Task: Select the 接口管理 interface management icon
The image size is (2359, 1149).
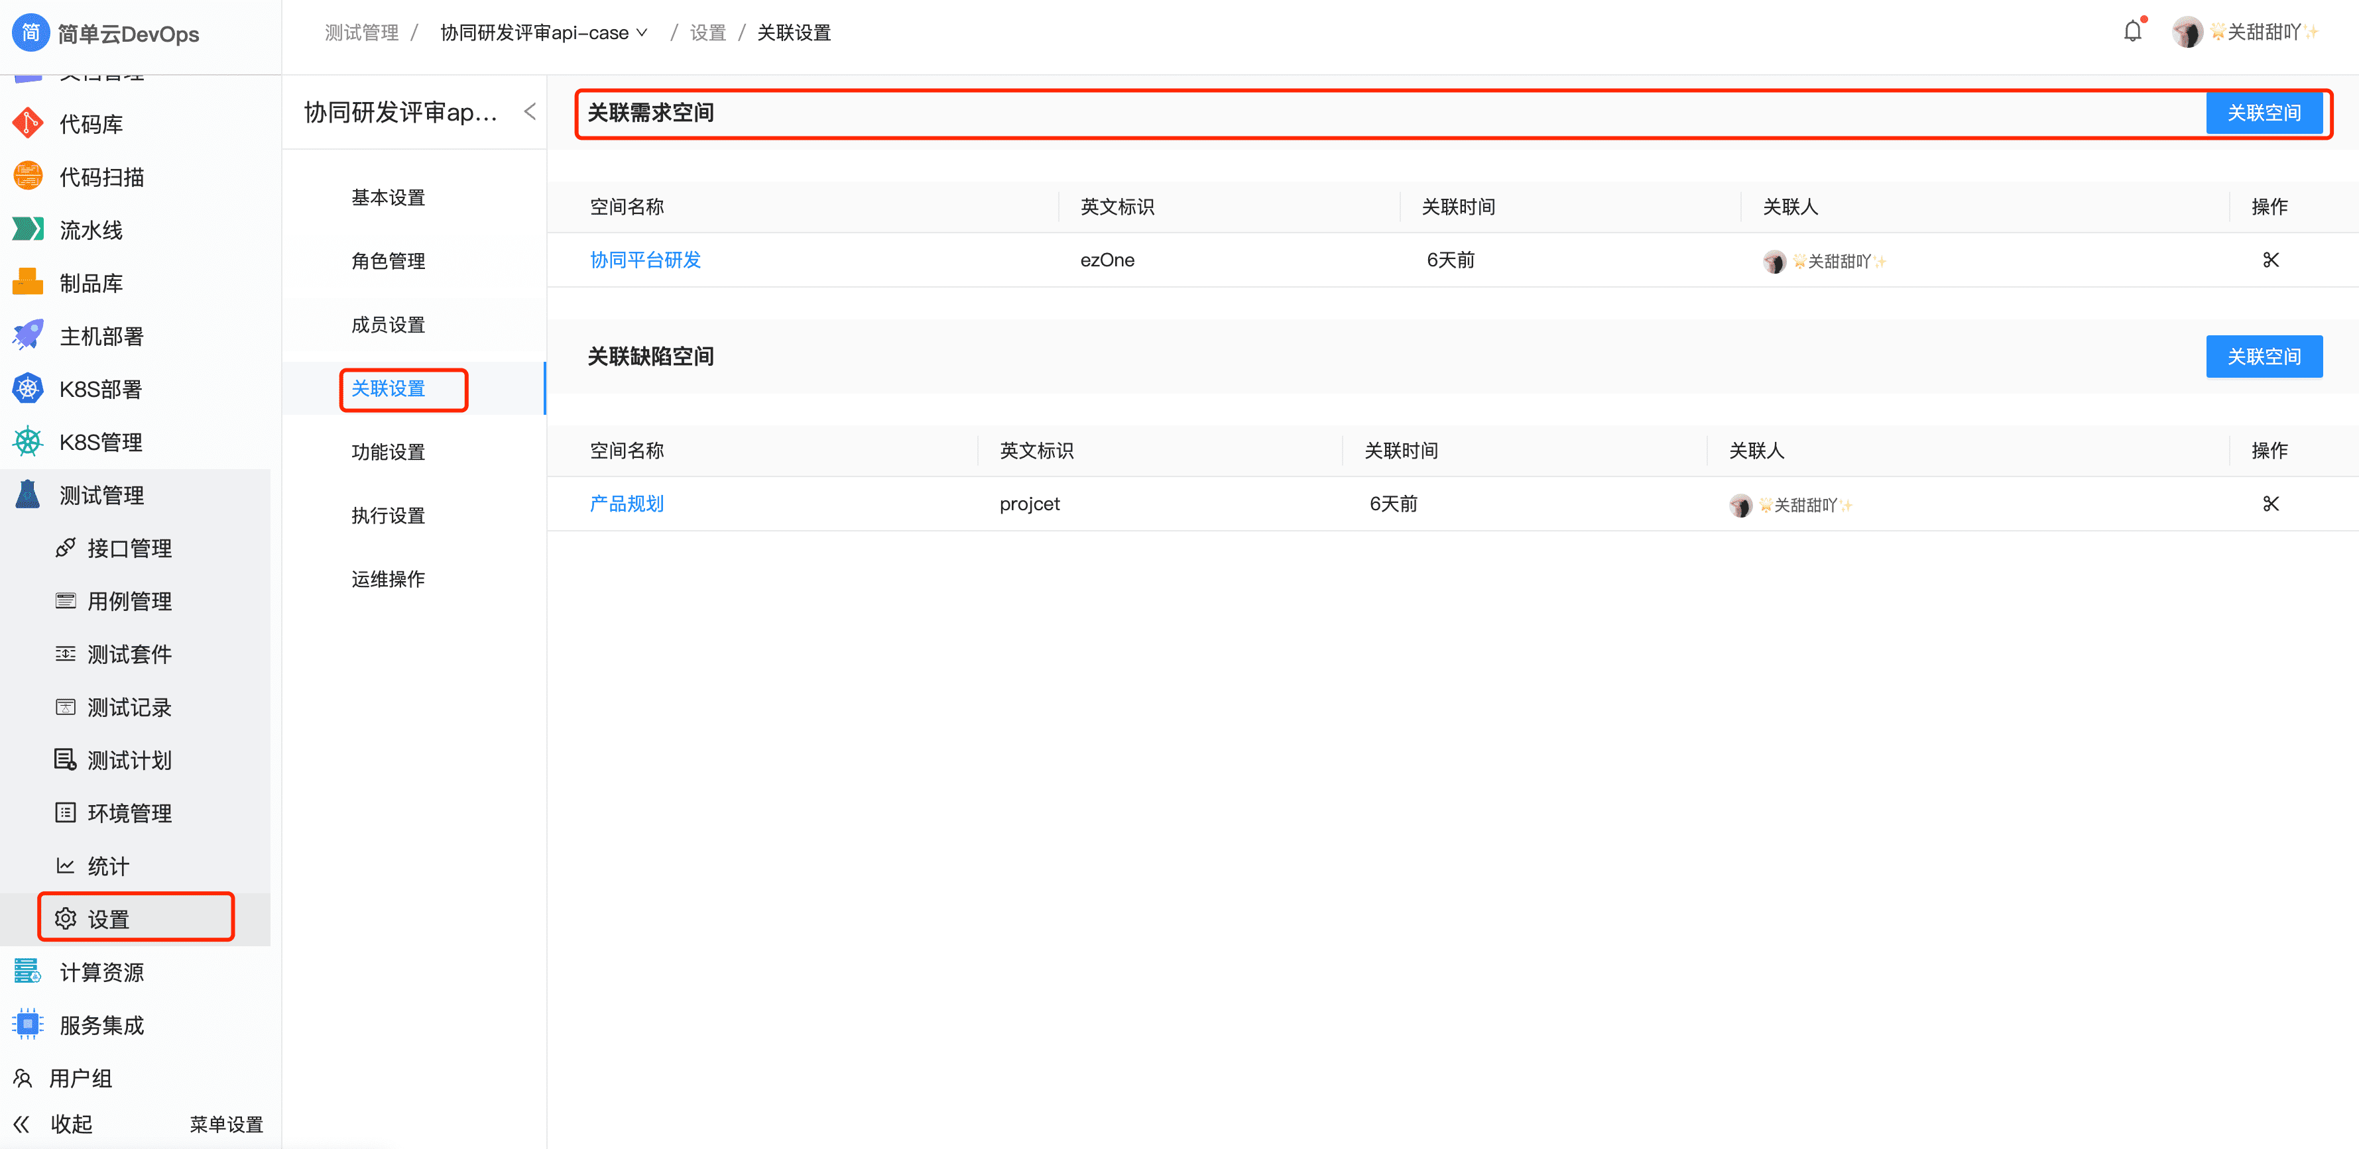Action: pos(65,547)
